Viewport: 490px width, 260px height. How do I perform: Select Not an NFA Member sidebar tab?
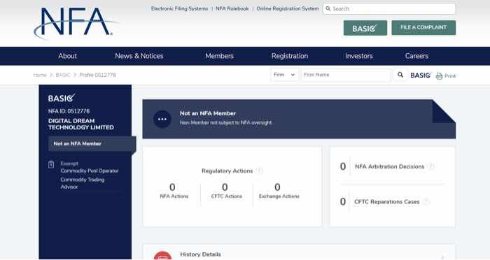coord(92,143)
